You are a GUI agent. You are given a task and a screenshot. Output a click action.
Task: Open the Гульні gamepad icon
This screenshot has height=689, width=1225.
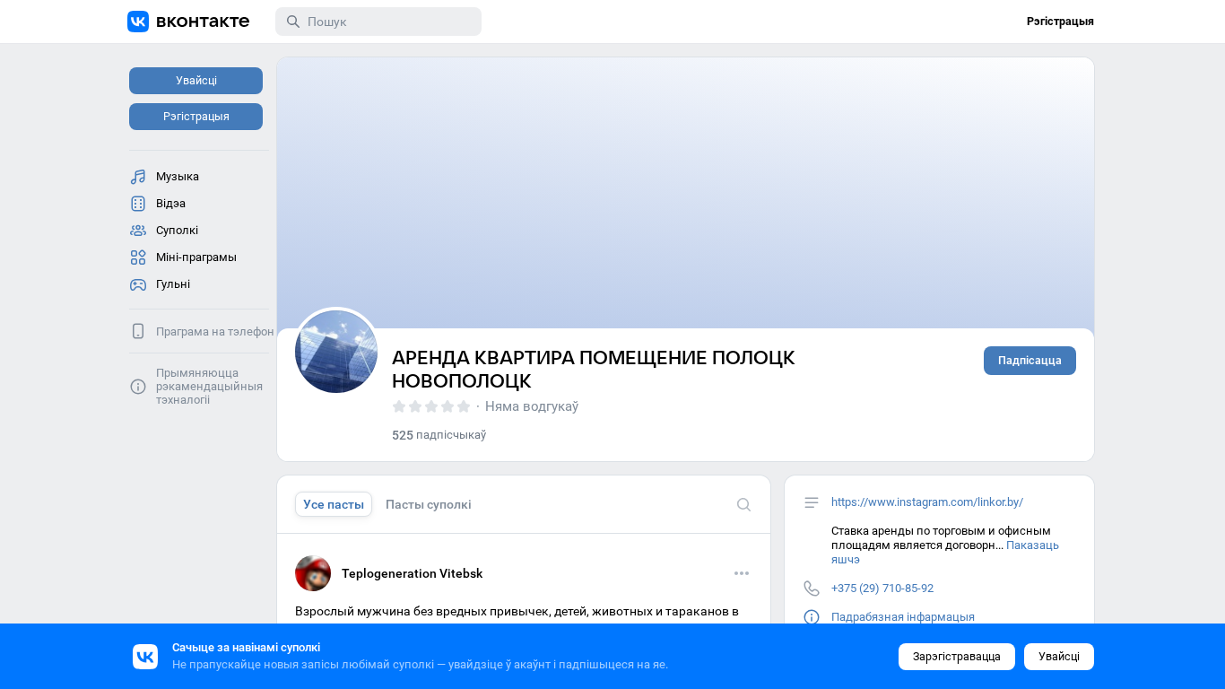(138, 284)
